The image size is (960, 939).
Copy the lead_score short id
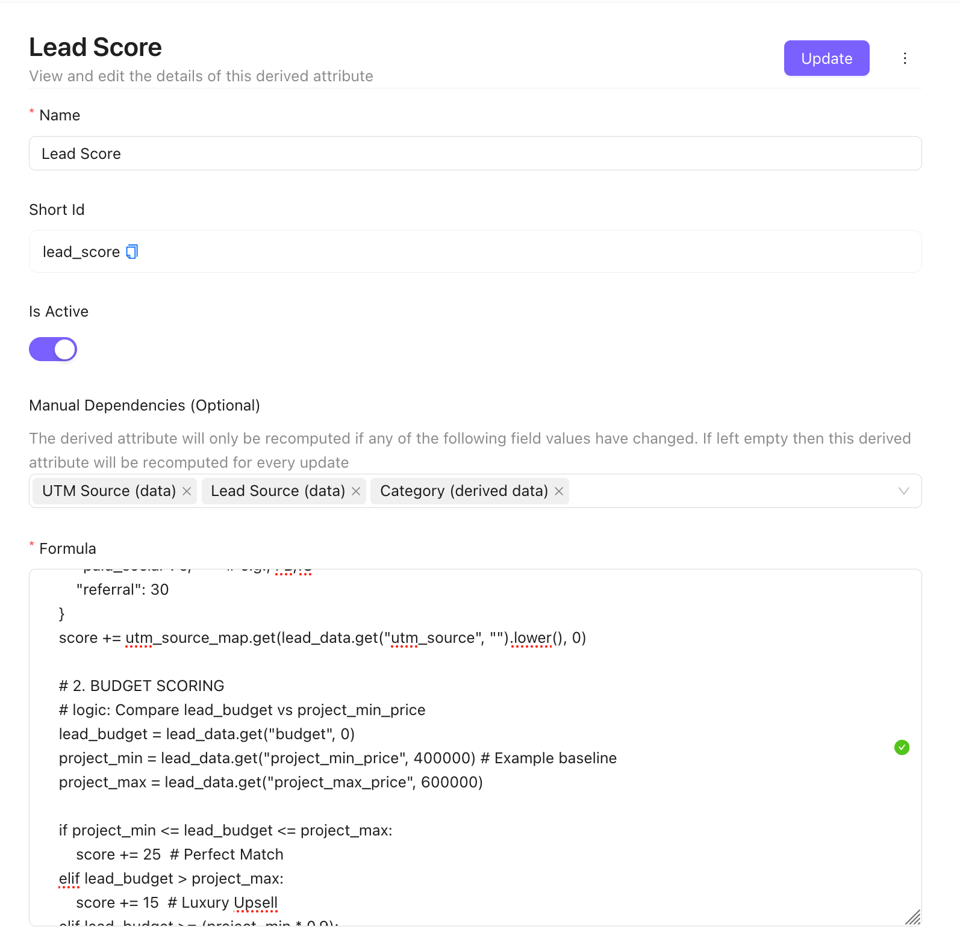132,252
